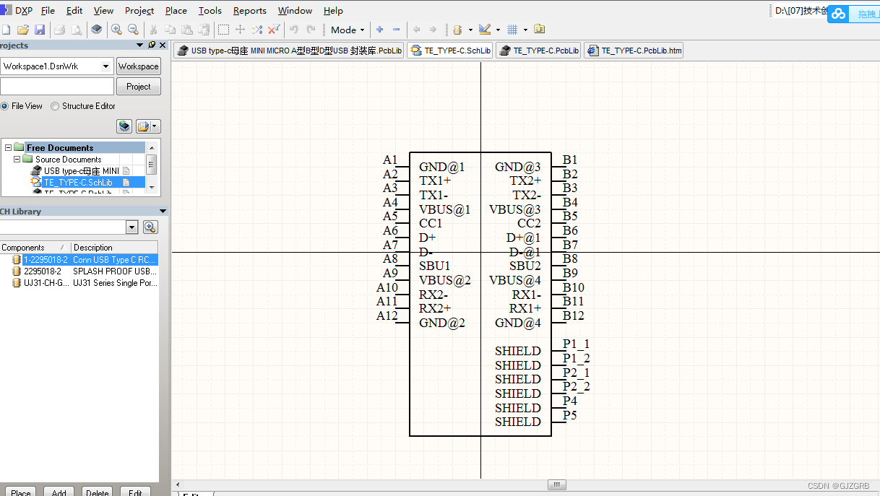Select the File View radio button
Image resolution: width=880 pixels, height=496 pixels.
[x=5, y=105]
